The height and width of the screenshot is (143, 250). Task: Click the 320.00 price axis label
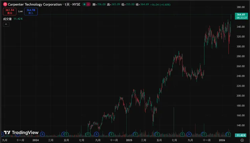[241, 37]
